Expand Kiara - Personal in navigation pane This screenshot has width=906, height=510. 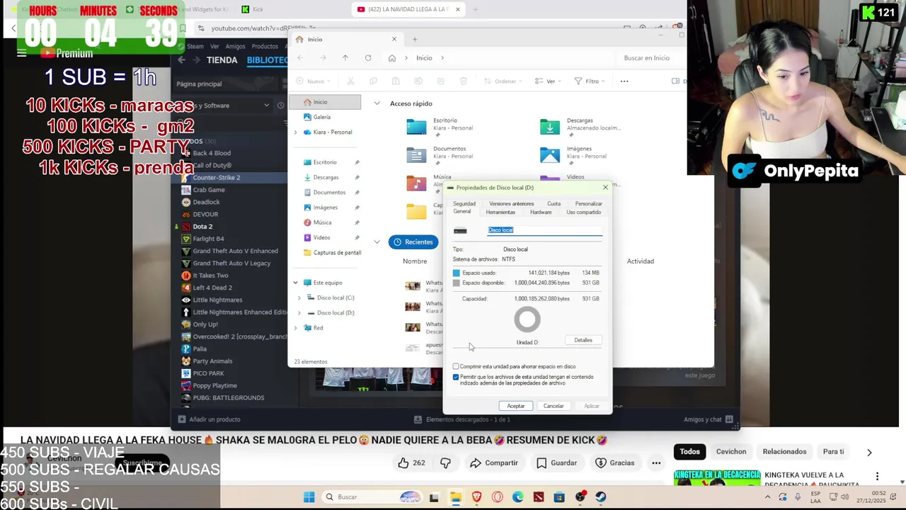point(296,132)
